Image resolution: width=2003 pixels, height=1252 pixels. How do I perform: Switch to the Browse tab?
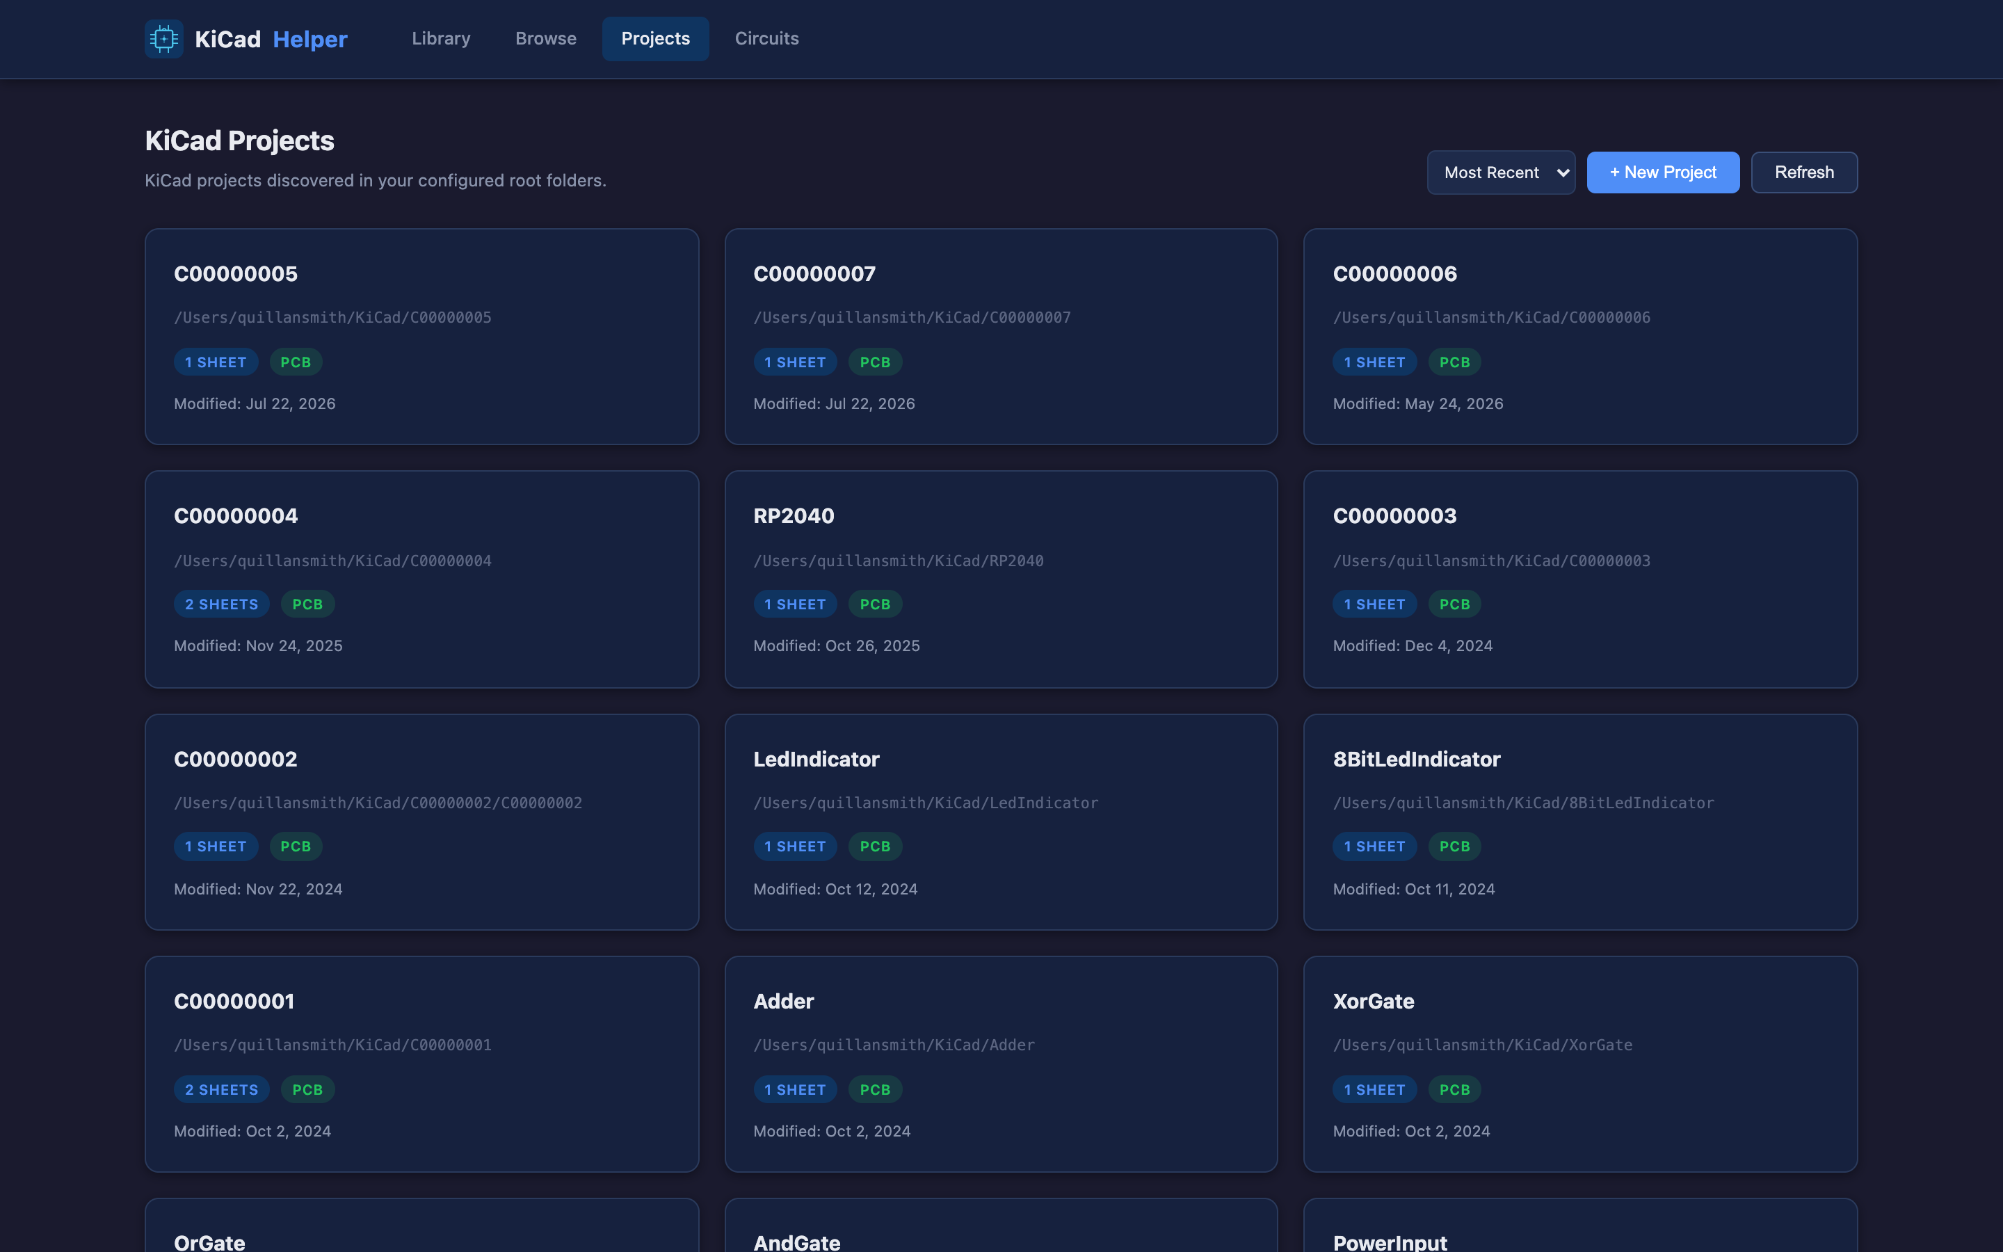(x=545, y=39)
